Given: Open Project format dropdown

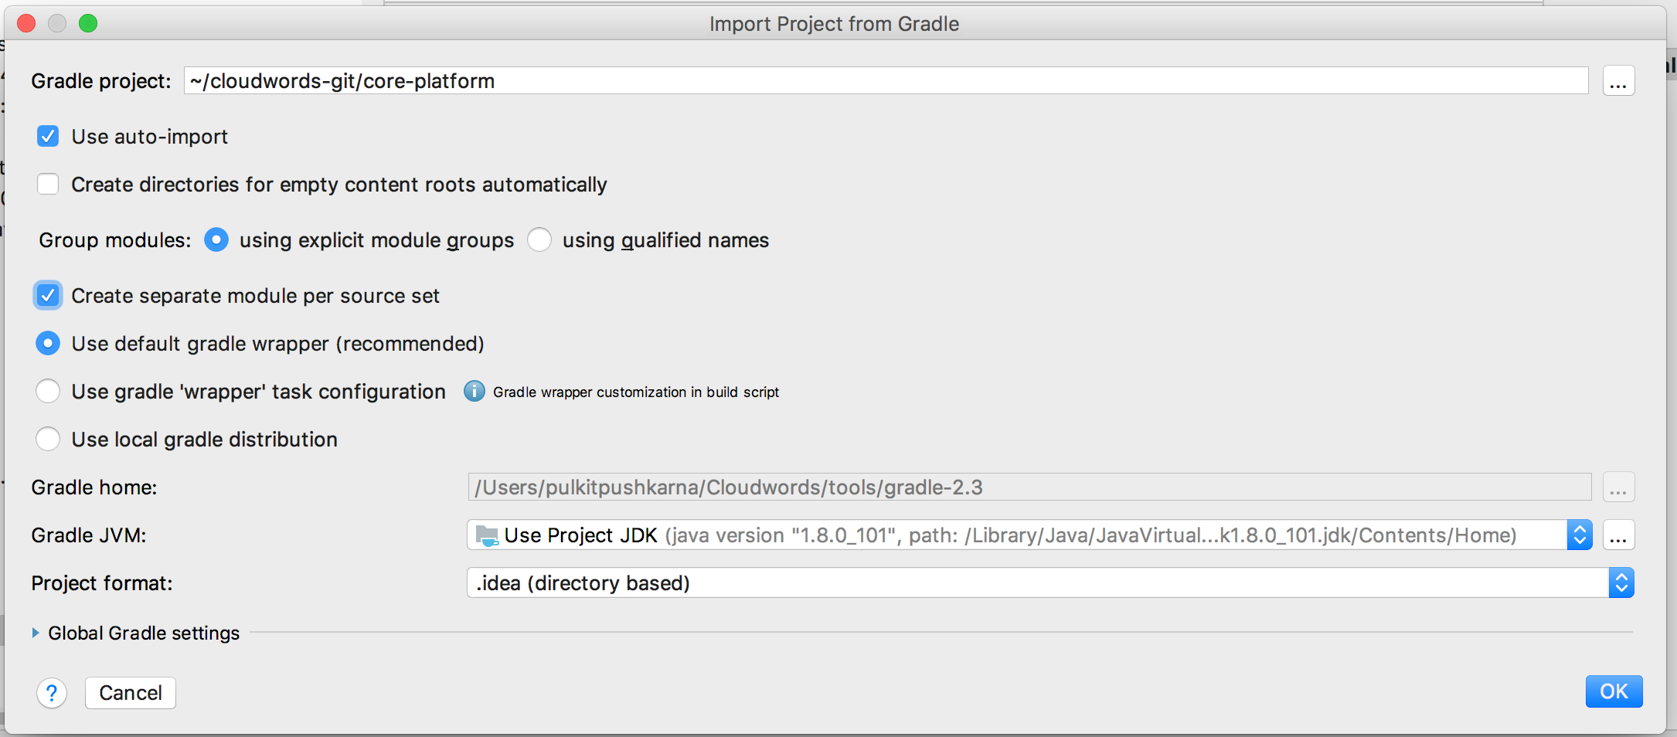Looking at the screenshot, I should tap(1050, 583).
